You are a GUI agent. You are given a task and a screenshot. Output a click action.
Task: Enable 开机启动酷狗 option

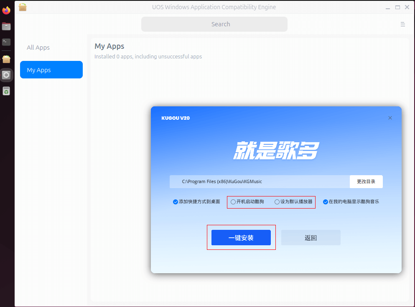pyautogui.click(x=233, y=202)
